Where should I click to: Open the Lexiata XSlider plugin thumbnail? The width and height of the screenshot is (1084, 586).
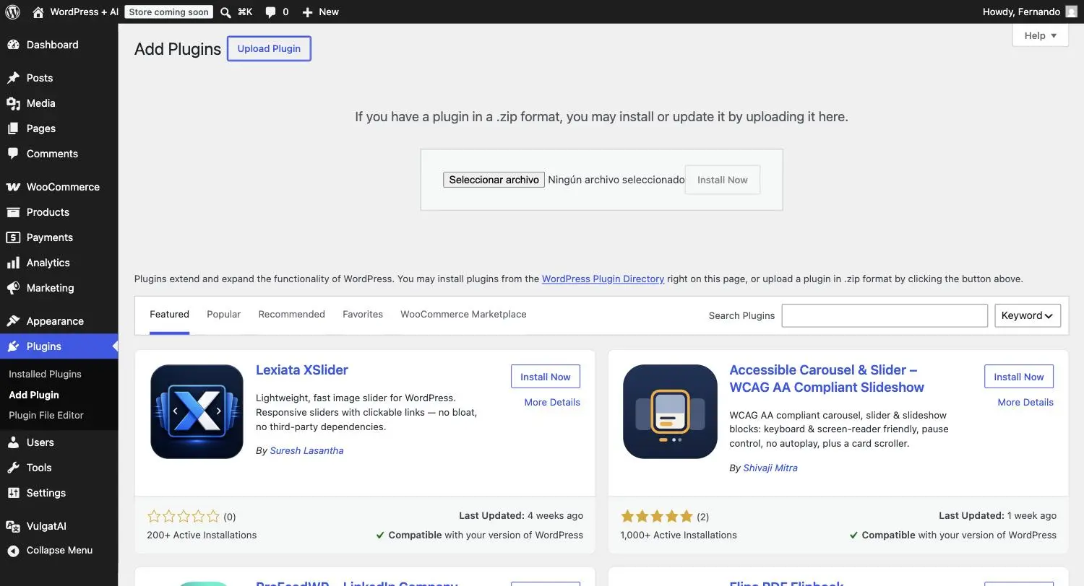[197, 411]
